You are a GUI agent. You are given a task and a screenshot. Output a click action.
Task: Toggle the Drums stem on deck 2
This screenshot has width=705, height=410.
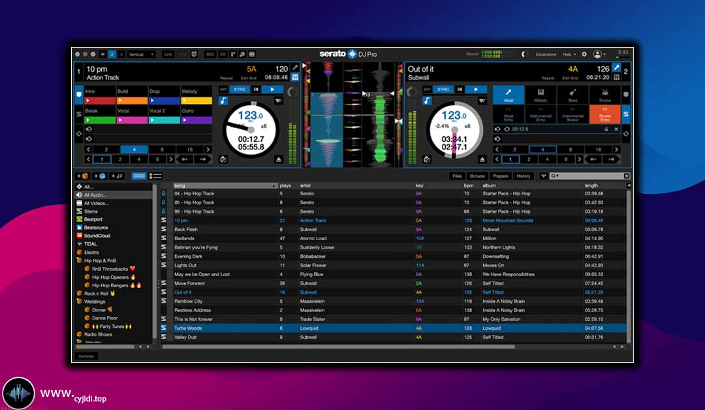point(604,95)
